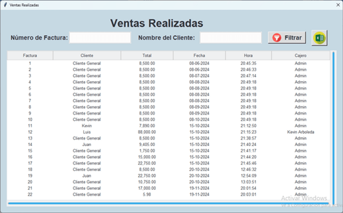Click the feather app icon in title bar
The height and width of the screenshot is (213, 343).
click(5, 5)
